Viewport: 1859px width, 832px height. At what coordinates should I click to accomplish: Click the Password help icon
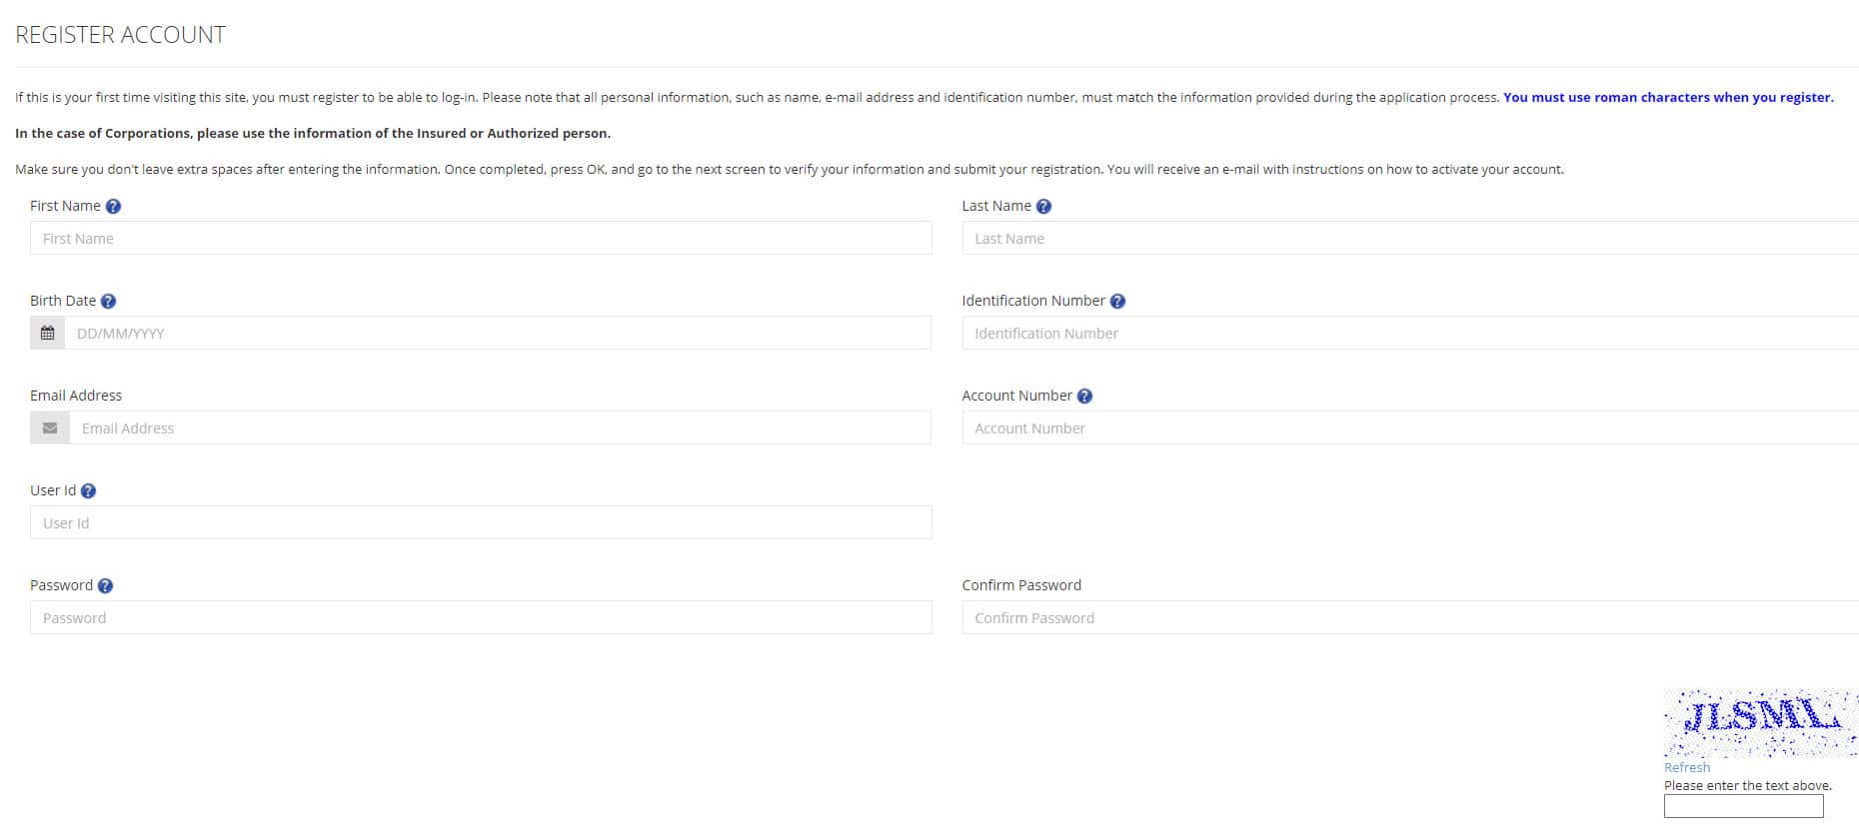pos(105,586)
